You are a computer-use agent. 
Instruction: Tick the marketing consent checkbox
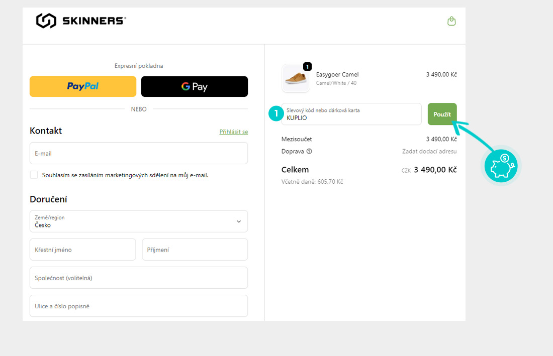[34, 175]
